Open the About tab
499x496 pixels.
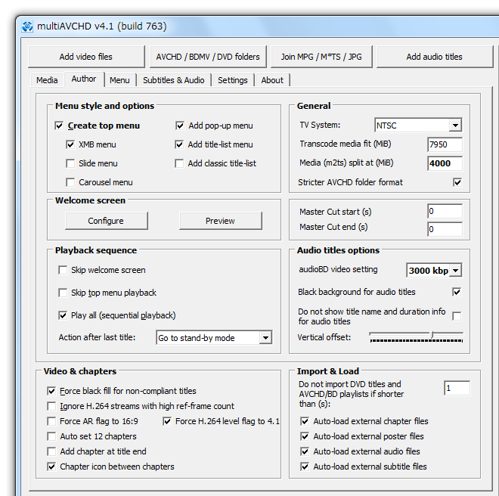[272, 80]
